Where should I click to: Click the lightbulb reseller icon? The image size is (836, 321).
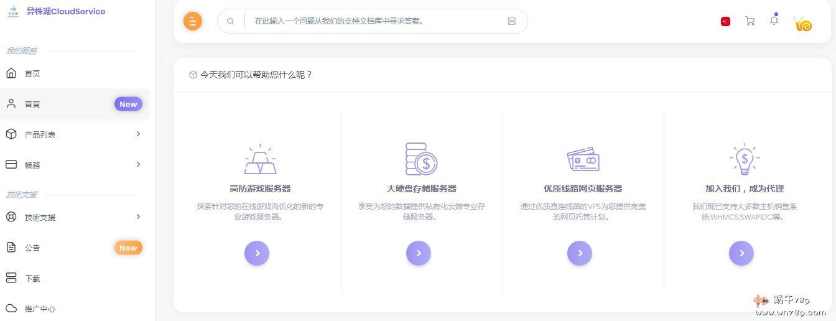pyautogui.click(x=744, y=159)
